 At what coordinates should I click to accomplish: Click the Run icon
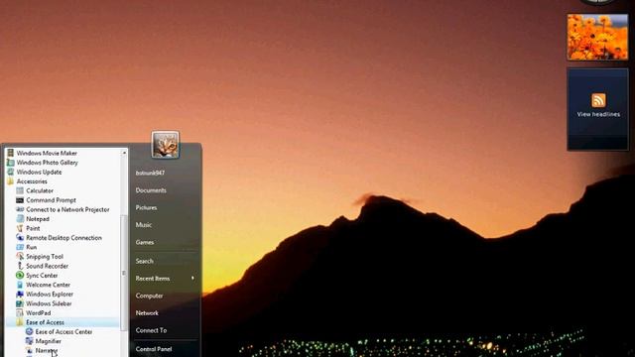click(x=20, y=247)
